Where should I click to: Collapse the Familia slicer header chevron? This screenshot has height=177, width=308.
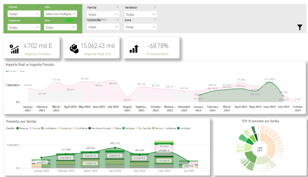pyautogui.click(x=118, y=7)
